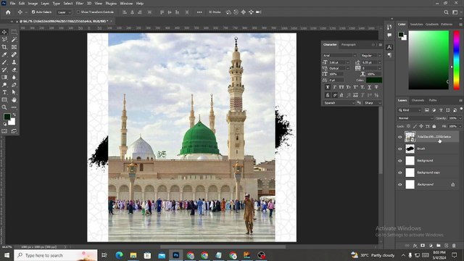
Task: Open Character panel menu icon
Action: (380, 45)
